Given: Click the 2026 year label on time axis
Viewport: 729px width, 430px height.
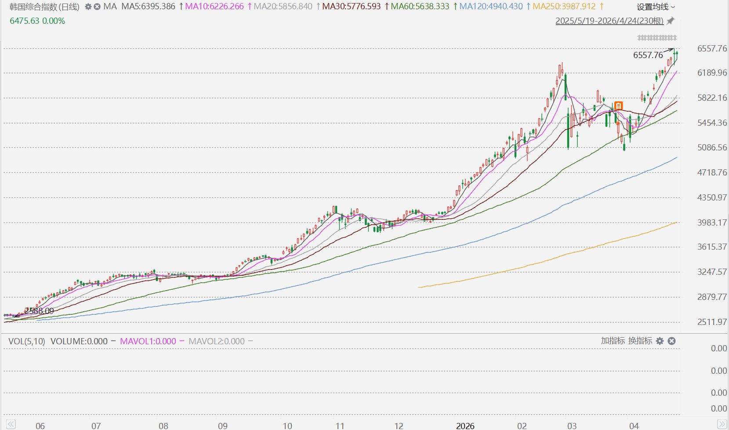Looking at the screenshot, I should (x=465, y=426).
